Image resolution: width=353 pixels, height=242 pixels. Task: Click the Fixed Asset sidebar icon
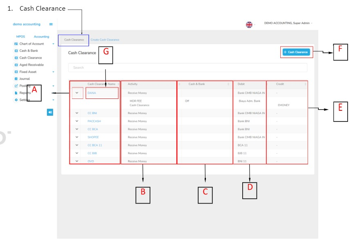pos(16,72)
